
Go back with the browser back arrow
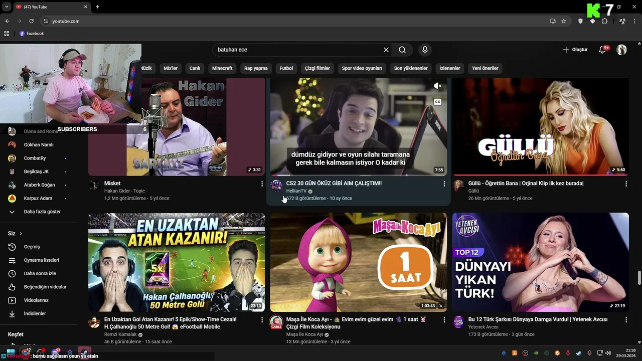coord(7,21)
